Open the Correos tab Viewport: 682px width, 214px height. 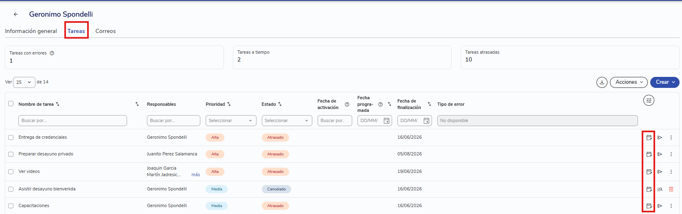click(105, 31)
